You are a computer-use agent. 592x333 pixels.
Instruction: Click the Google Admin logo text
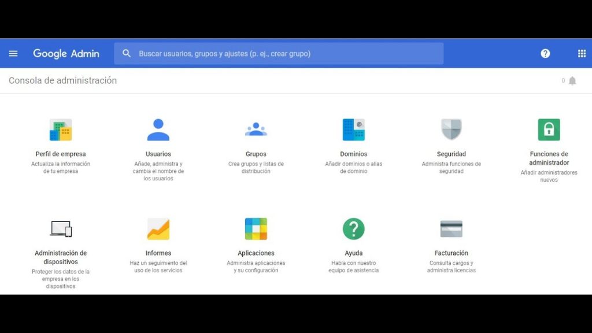(x=66, y=54)
